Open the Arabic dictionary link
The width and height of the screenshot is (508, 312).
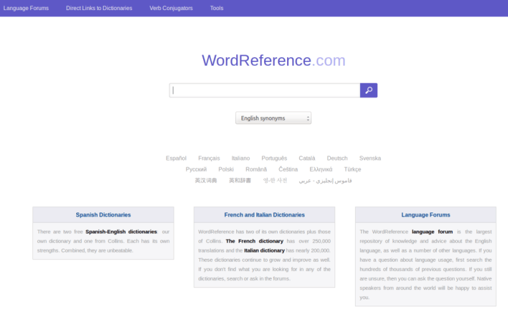tap(325, 181)
